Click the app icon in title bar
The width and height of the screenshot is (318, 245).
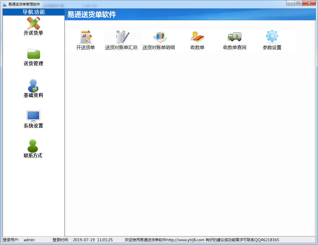(x=5, y=4)
